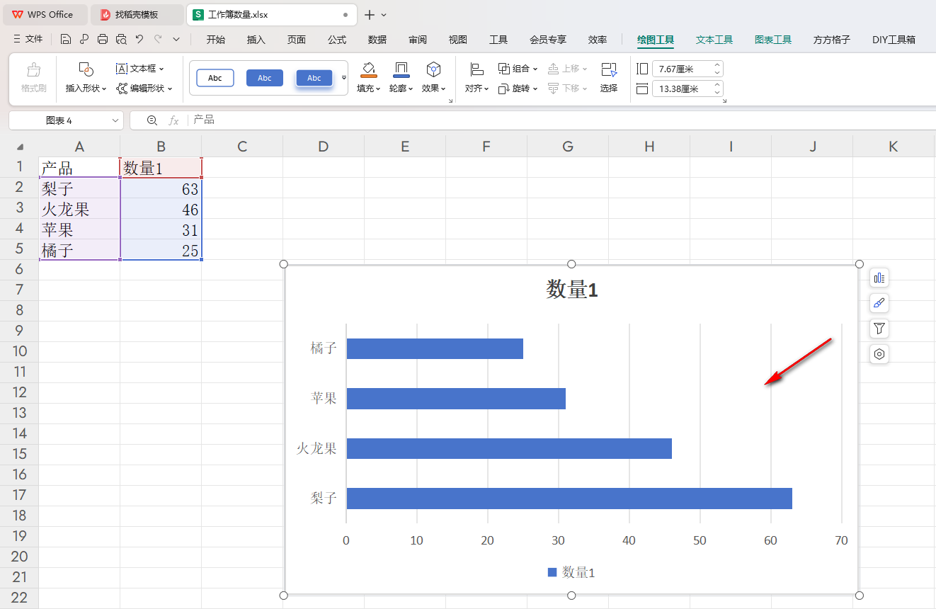936x609 pixels.
Task: Click the chart filter funnel icon
Action: click(879, 329)
